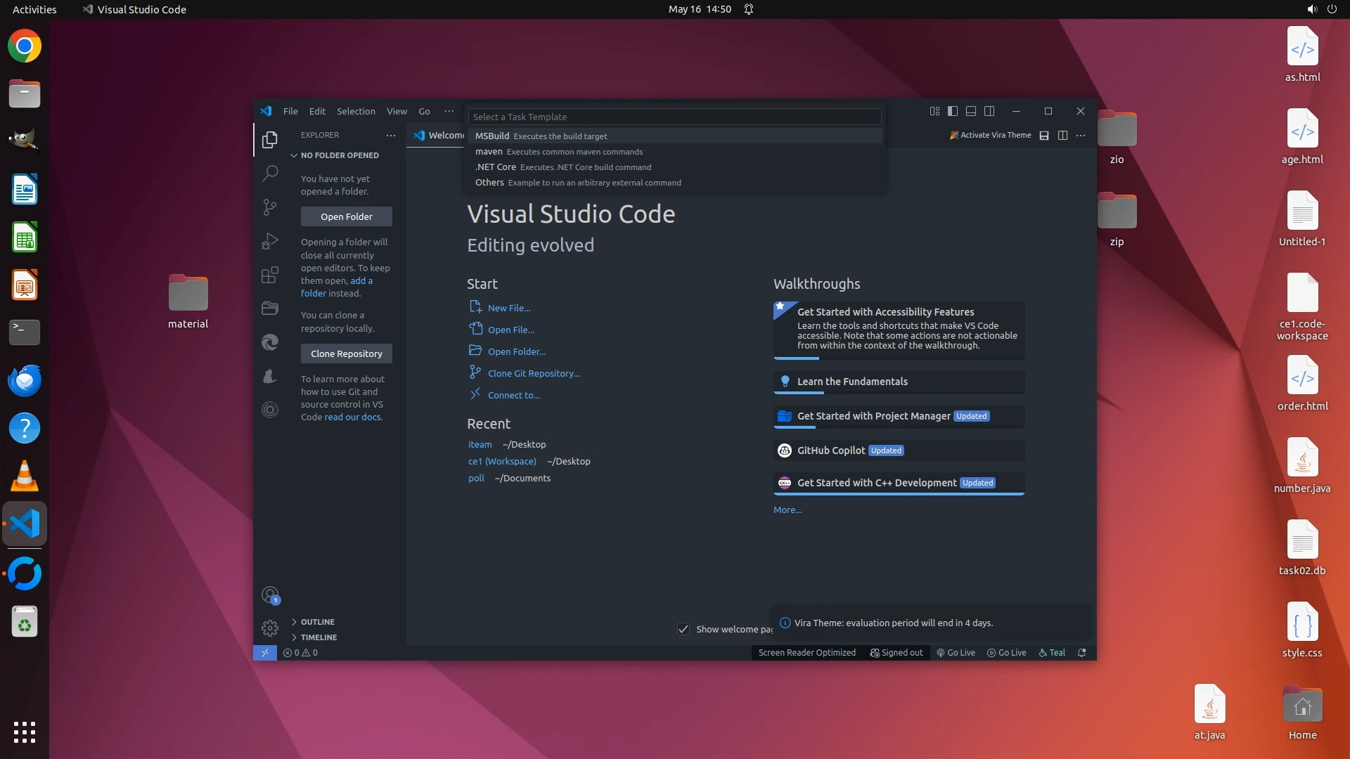Open the Extensions view icon
The width and height of the screenshot is (1350, 759).
click(270, 275)
